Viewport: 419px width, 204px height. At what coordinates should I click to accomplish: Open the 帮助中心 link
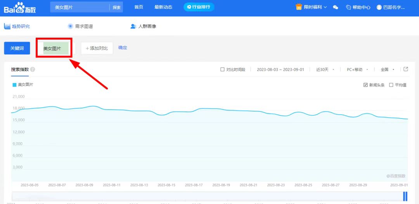(x=358, y=7)
